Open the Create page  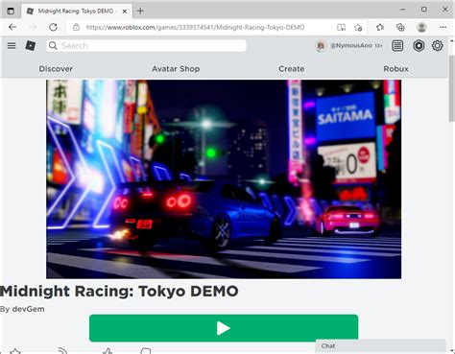coord(292,69)
